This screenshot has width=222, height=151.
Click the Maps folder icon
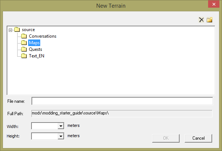(x=24, y=43)
